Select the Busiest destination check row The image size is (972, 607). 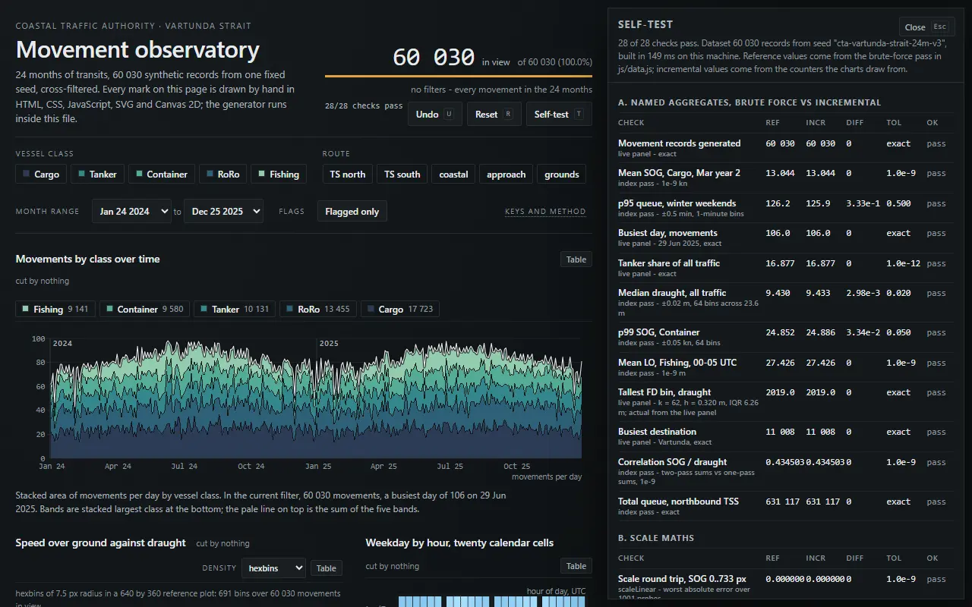785,437
